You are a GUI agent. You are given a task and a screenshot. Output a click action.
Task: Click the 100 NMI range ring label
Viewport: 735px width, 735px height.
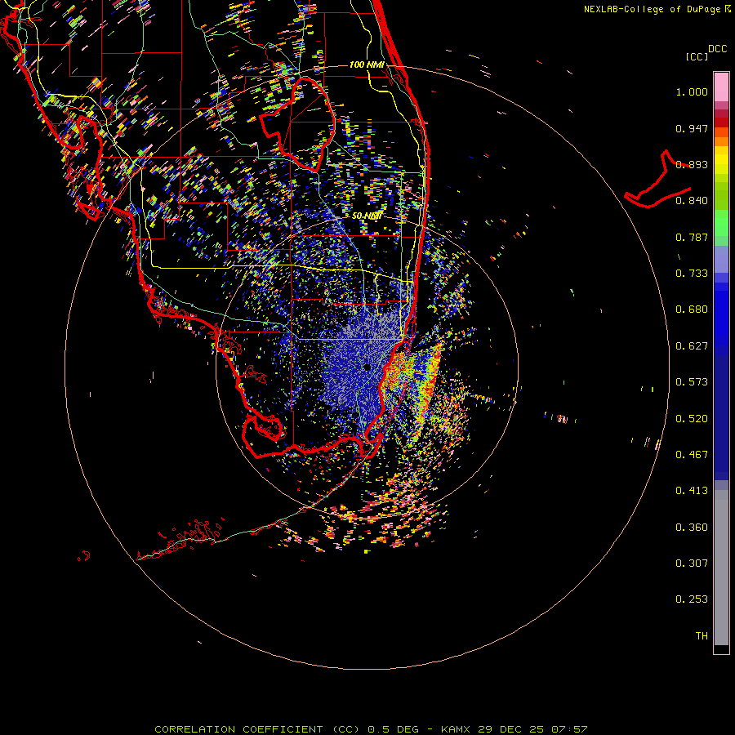tap(367, 65)
